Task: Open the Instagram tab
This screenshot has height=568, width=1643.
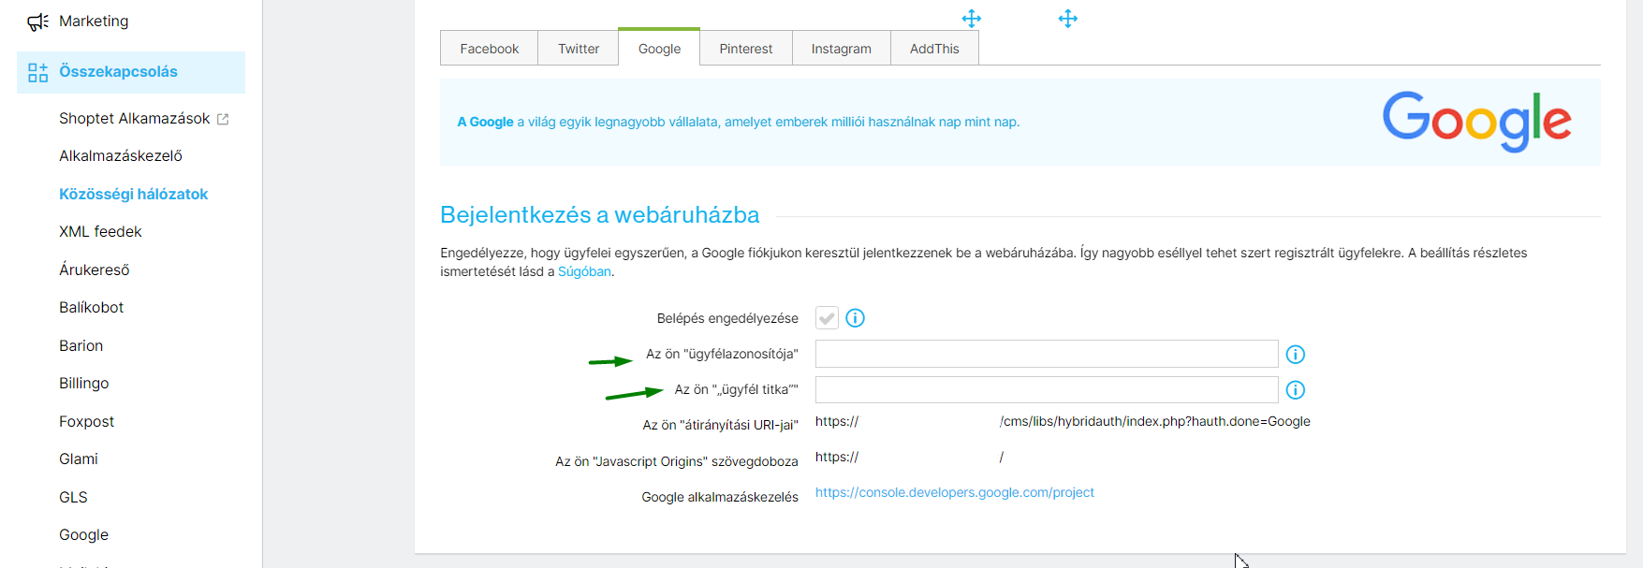Action: click(x=841, y=49)
